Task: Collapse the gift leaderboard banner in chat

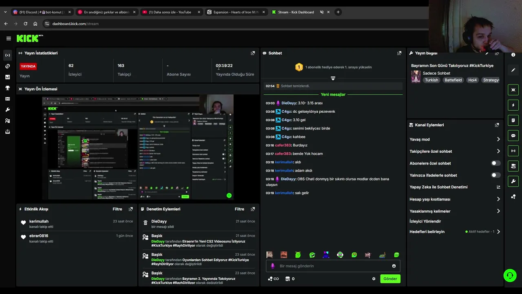Action: click(333, 78)
